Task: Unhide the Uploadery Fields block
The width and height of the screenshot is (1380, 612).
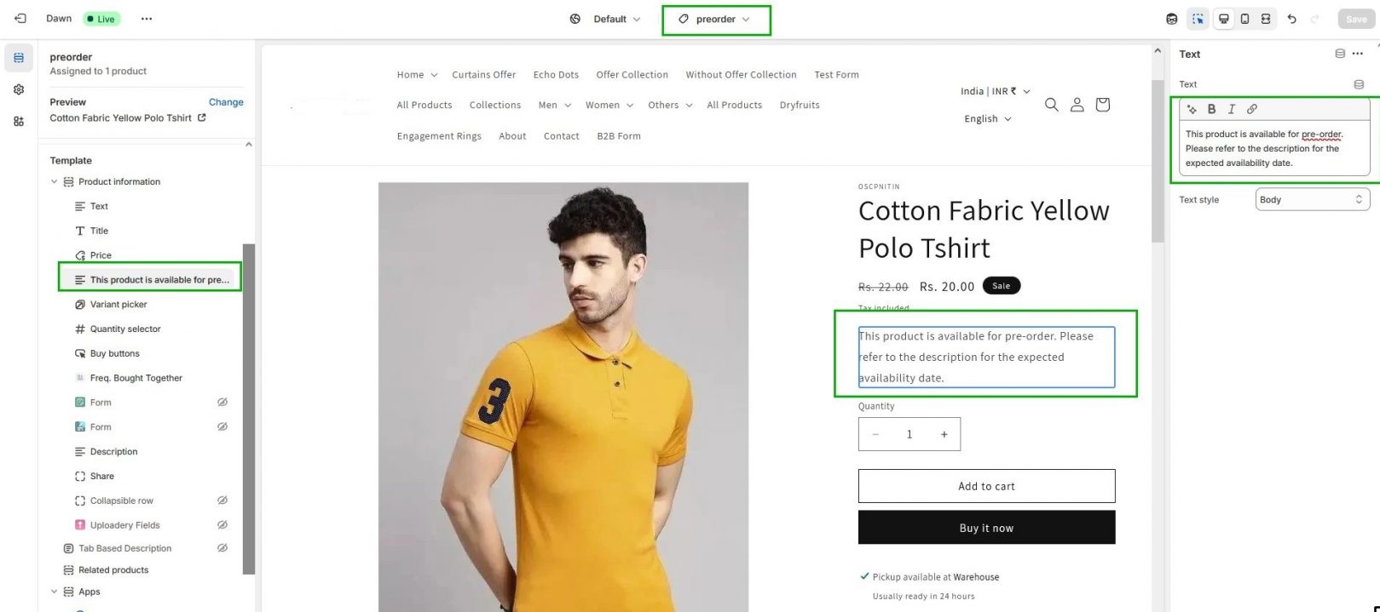Action: (222, 525)
